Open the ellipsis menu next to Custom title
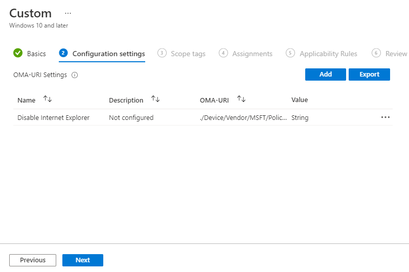The height and width of the screenshot is (272, 409). tap(68, 13)
